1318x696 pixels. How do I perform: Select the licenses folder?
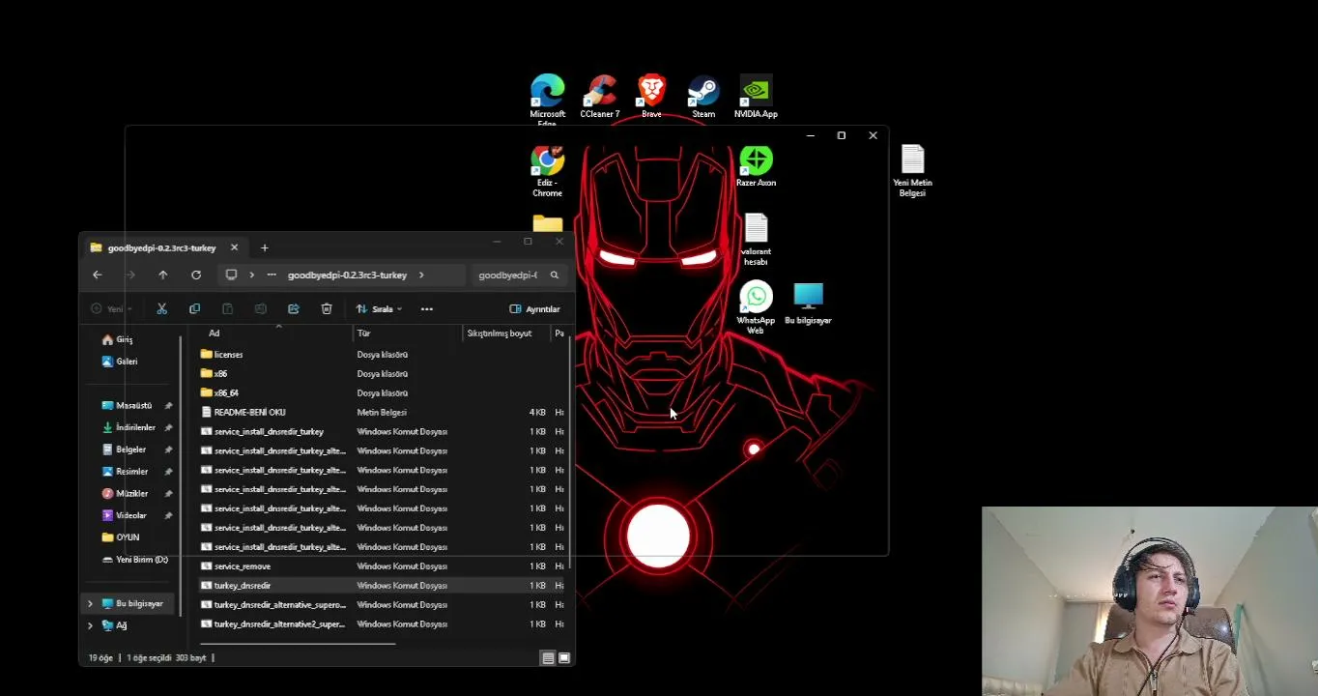tap(382, 355)
